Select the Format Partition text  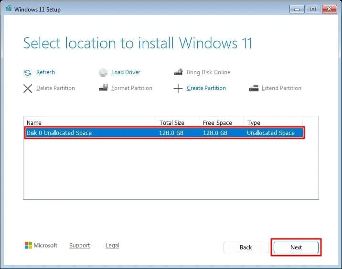tap(132, 88)
